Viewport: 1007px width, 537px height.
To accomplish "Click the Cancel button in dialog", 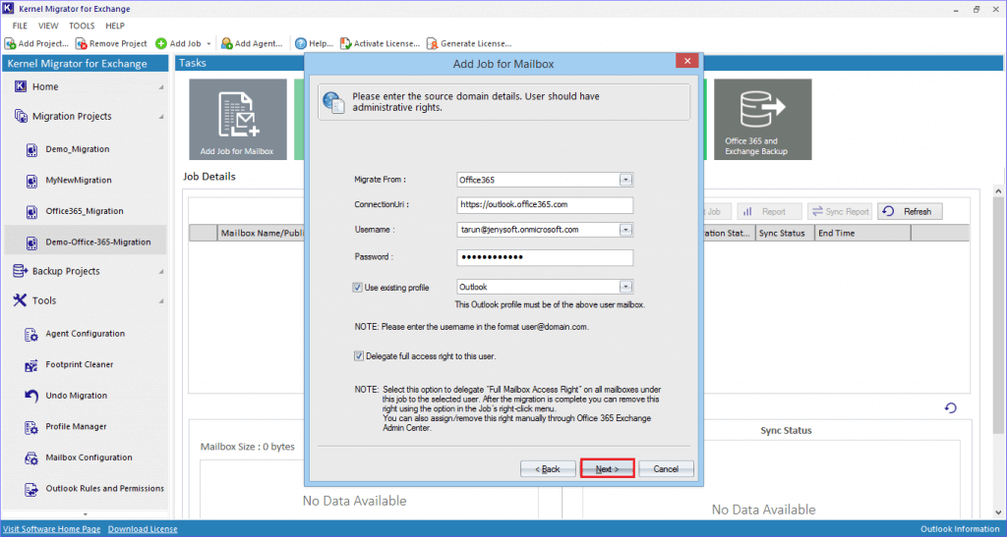I will tap(666, 469).
